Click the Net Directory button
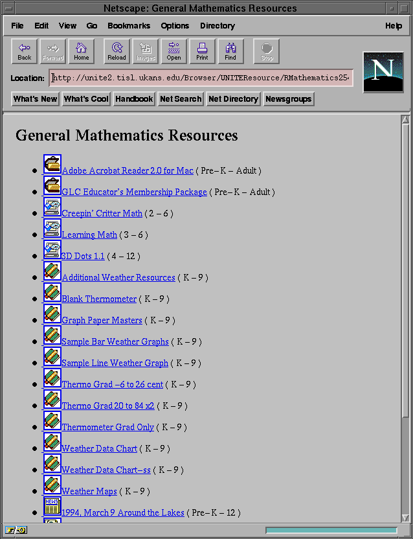The height and width of the screenshot is (539, 413). pyautogui.click(x=233, y=99)
